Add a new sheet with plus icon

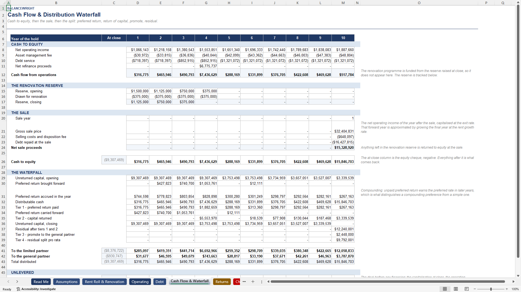click(253, 282)
